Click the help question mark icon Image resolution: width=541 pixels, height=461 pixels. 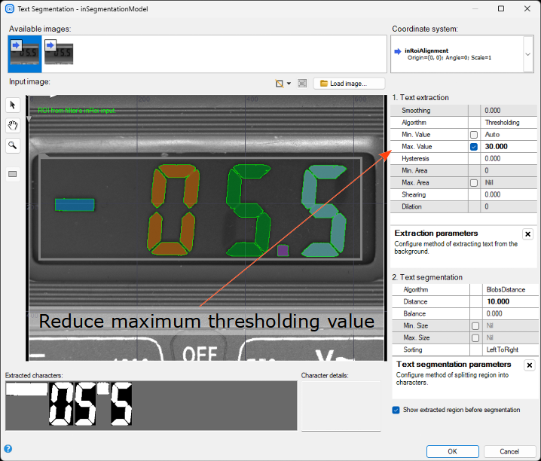8,449
